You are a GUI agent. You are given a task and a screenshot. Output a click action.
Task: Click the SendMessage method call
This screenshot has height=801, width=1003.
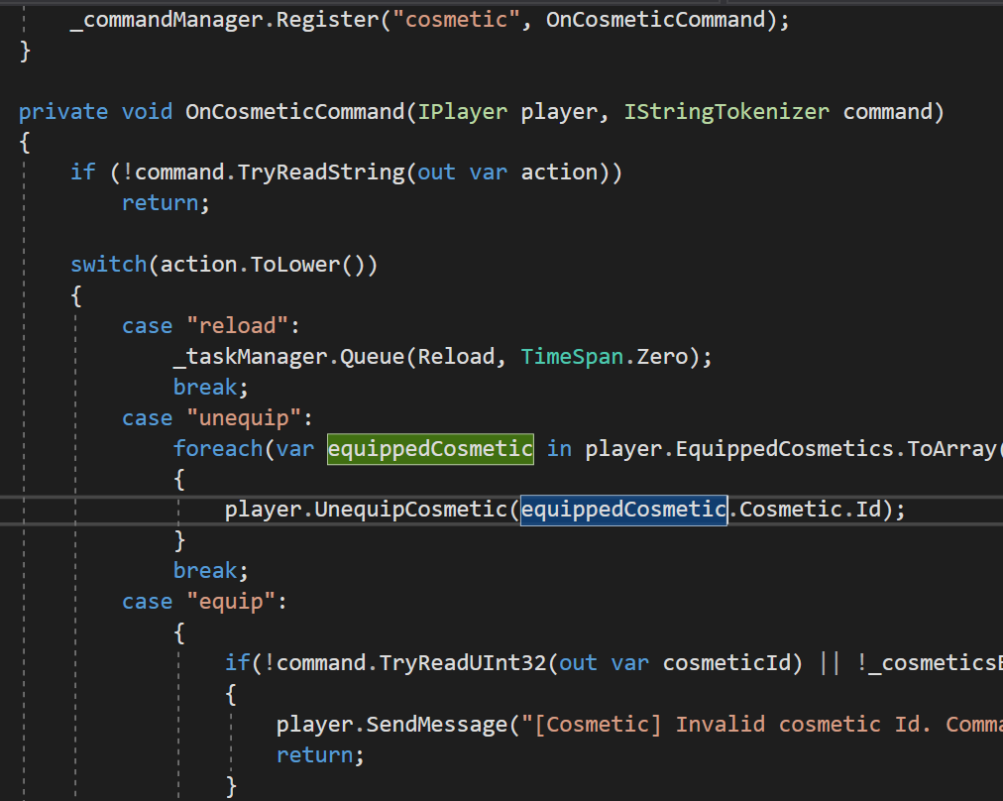[436, 725]
